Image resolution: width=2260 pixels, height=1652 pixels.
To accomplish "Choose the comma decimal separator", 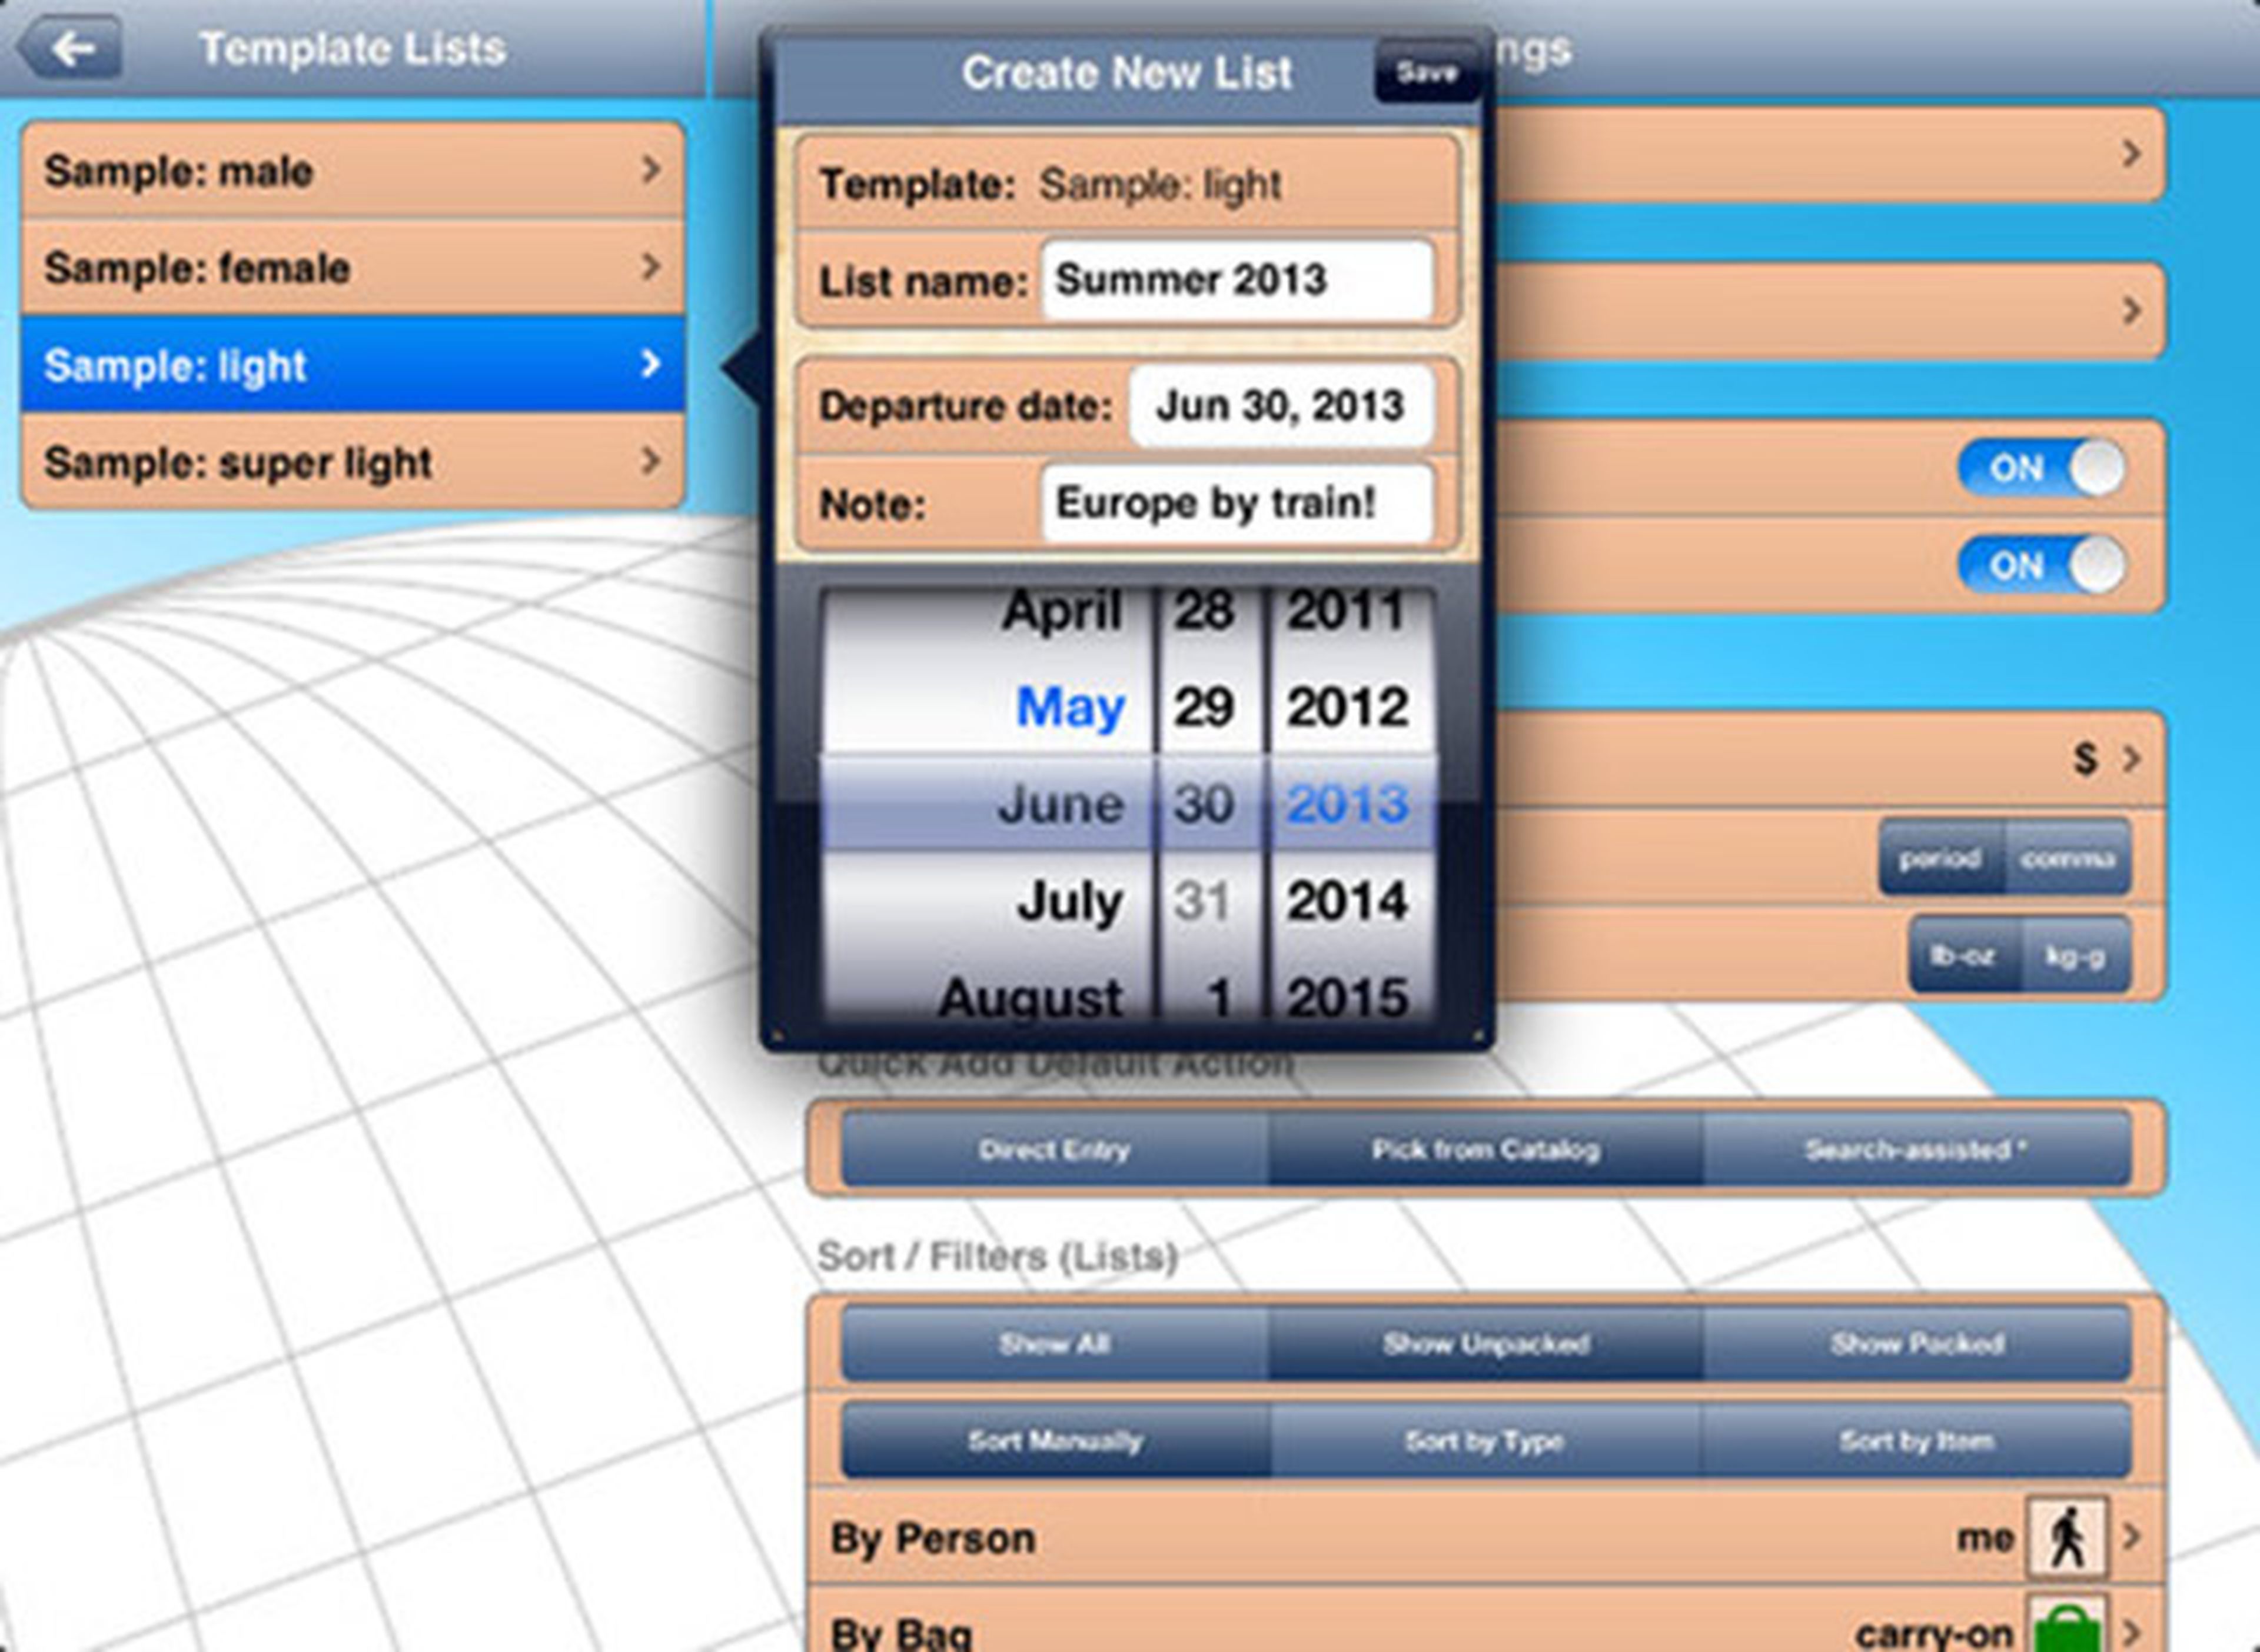I will pyautogui.click(x=2067, y=859).
